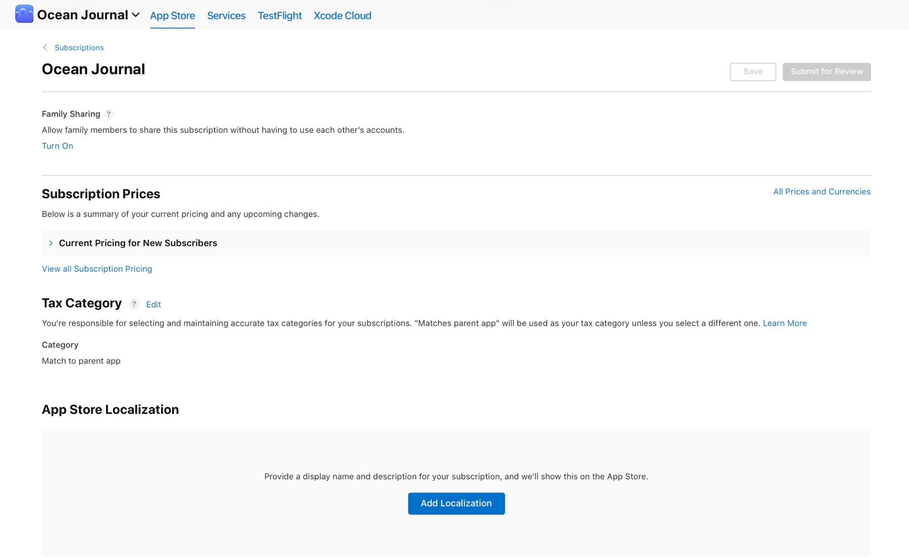The height and width of the screenshot is (558, 909).
Task: Open the Services tab
Action: coord(226,16)
